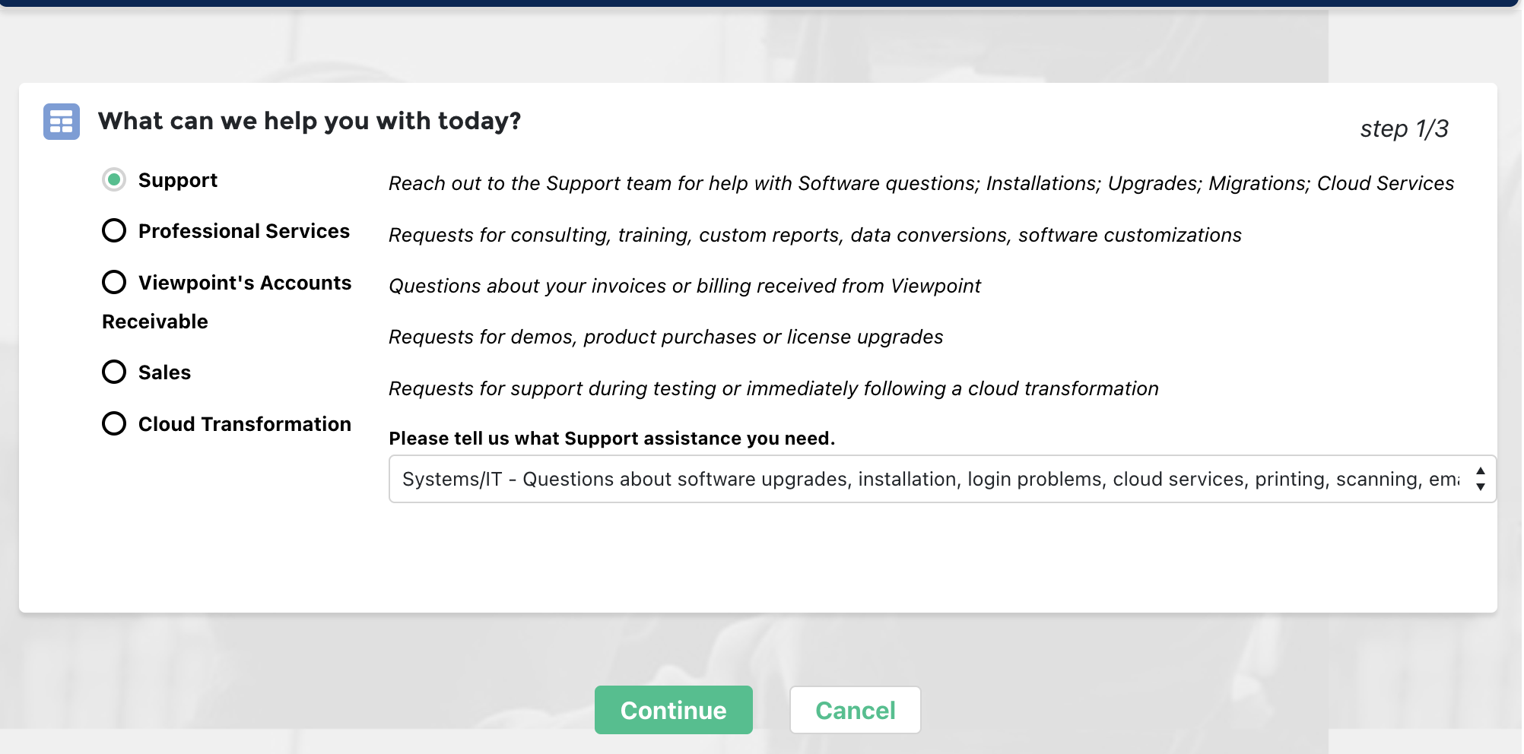Click the Cancel button
This screenshot has width=1524, height=754.
pyautogui.click(x=856, y=710)
